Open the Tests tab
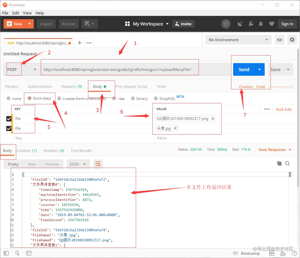 [x=161, y=87]
